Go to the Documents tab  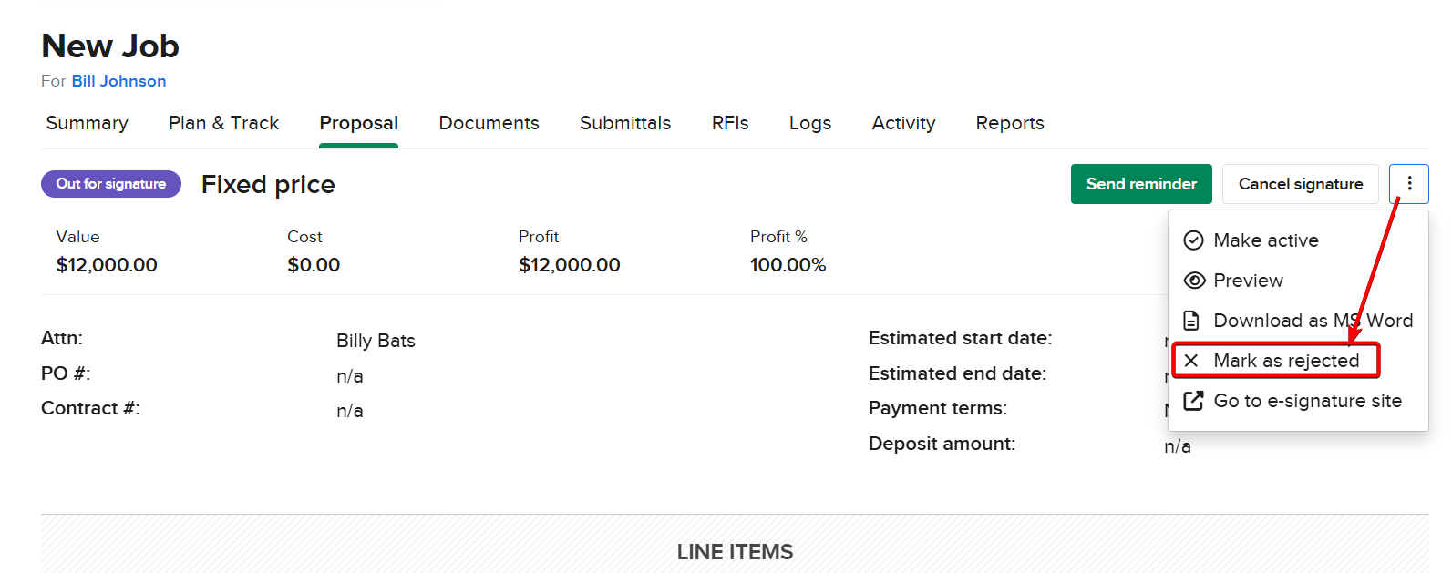[489, 123]
